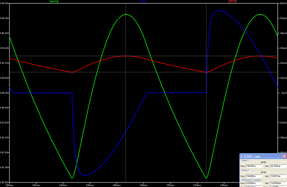Click the Cursor 1 Vert value field
This screenshot has width=287, height=187.
tap(278, 166)
